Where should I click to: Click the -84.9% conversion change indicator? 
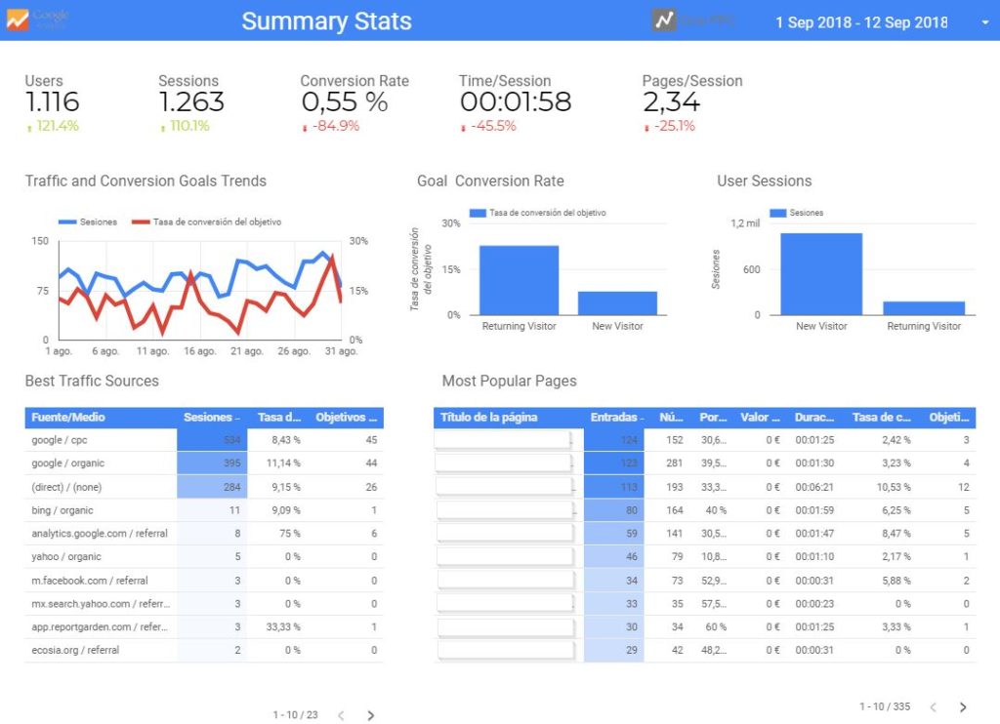pyautogui.click(x=331, y=126)
